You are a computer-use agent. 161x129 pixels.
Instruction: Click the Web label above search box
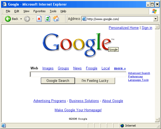[x=34, y=68]
